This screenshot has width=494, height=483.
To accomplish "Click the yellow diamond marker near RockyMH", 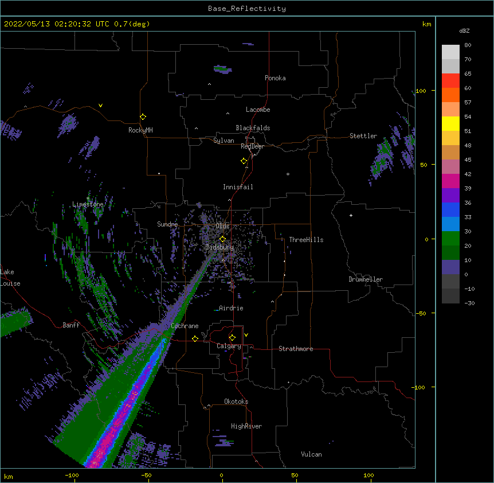I will pos(143,117).
